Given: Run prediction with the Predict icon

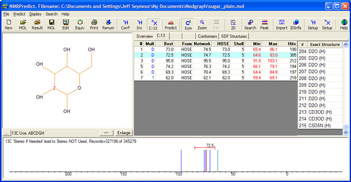Looking at the screenshot, I should (171, 25).
